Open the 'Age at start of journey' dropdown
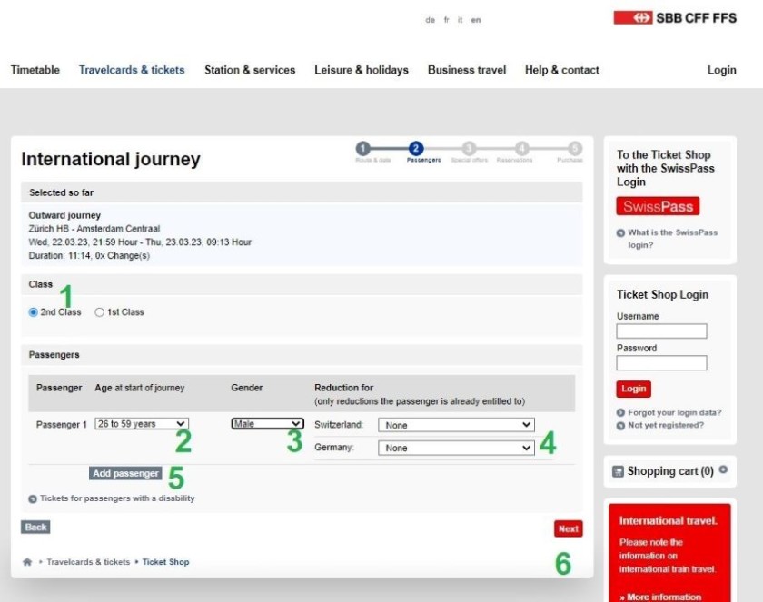This screenshot has height=602, width=763. pyautogui.click(x=141, y=424)
